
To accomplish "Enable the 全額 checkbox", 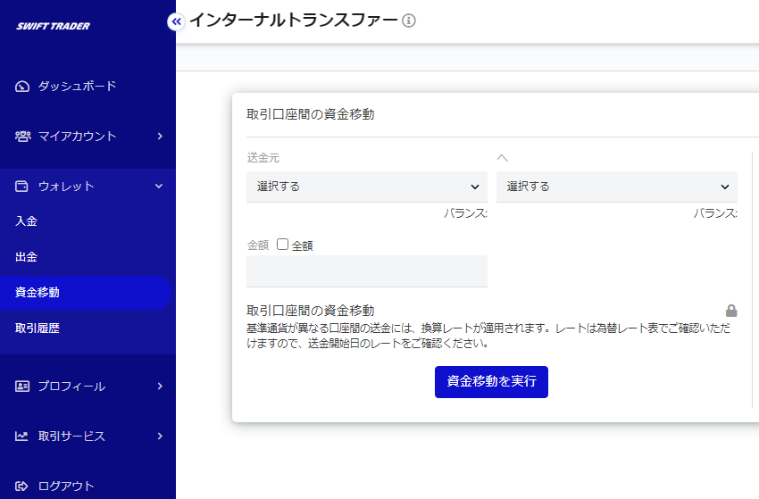I will tap(282, 245).
